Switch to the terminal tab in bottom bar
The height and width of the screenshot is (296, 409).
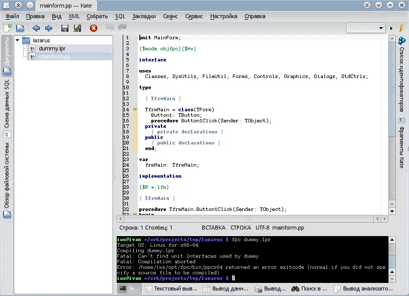(129, 288)
